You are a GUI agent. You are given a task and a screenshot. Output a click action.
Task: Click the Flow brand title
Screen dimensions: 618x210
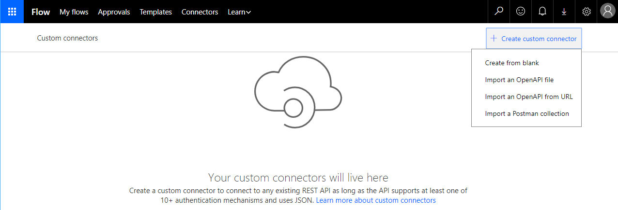coord(41,12)
